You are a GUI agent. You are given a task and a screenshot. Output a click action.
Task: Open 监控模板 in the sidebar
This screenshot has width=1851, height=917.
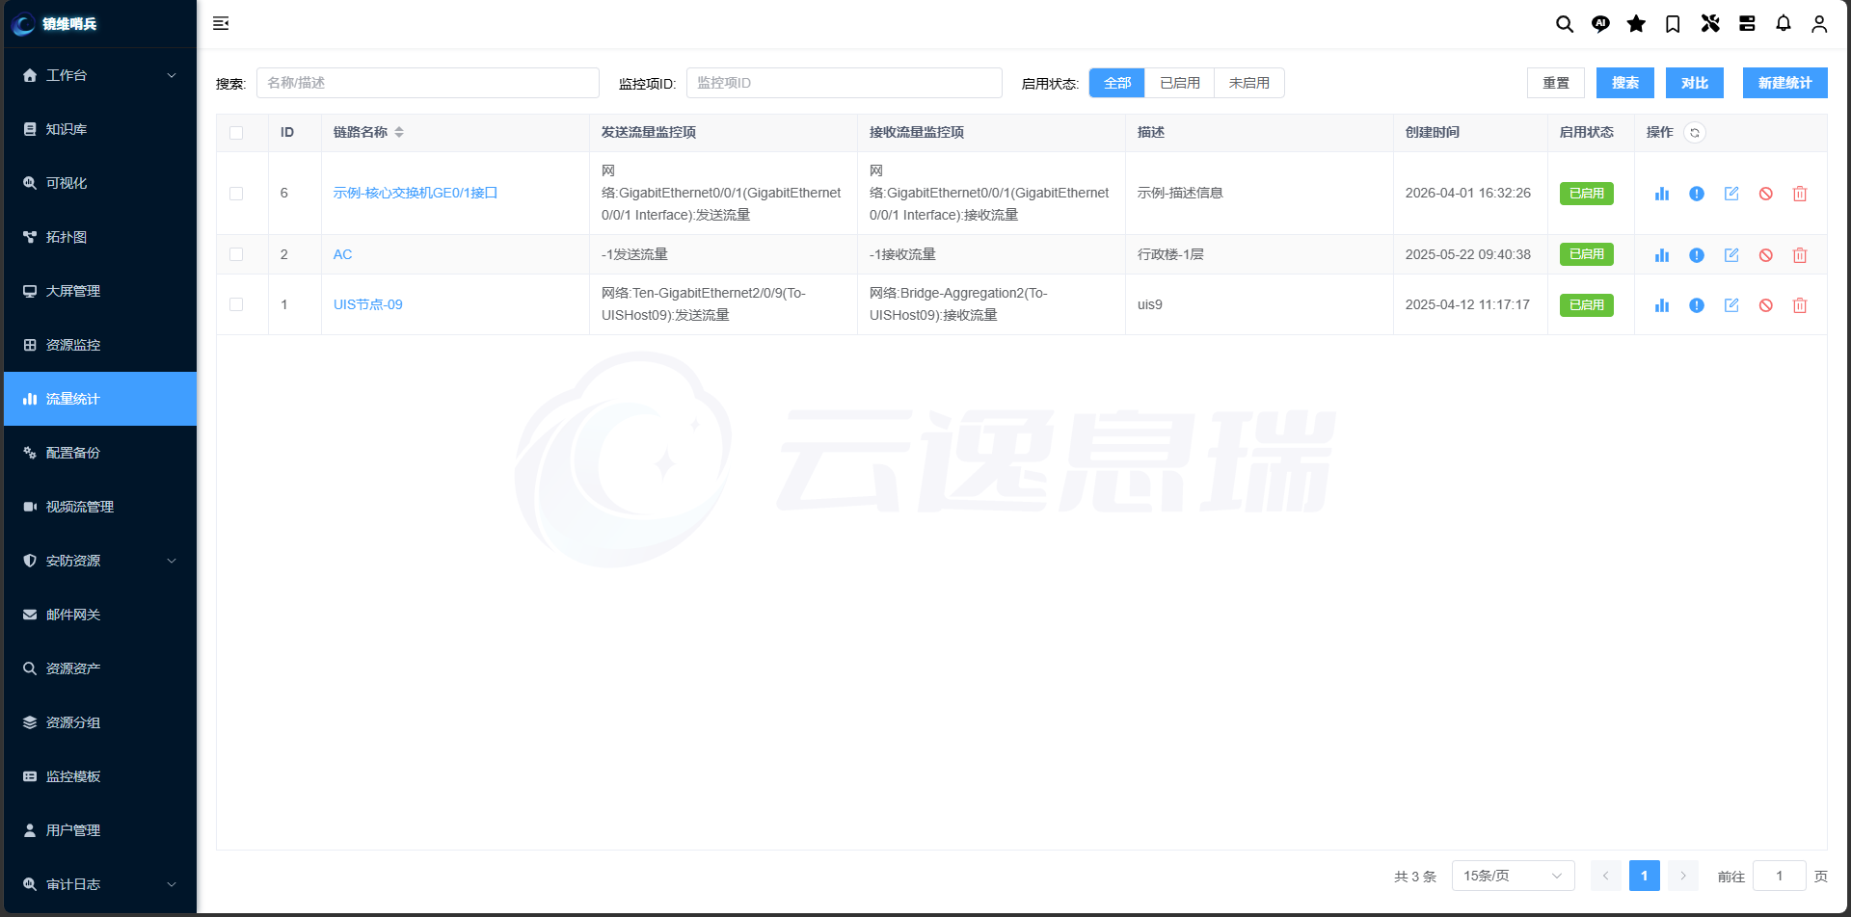coord(100,776)
